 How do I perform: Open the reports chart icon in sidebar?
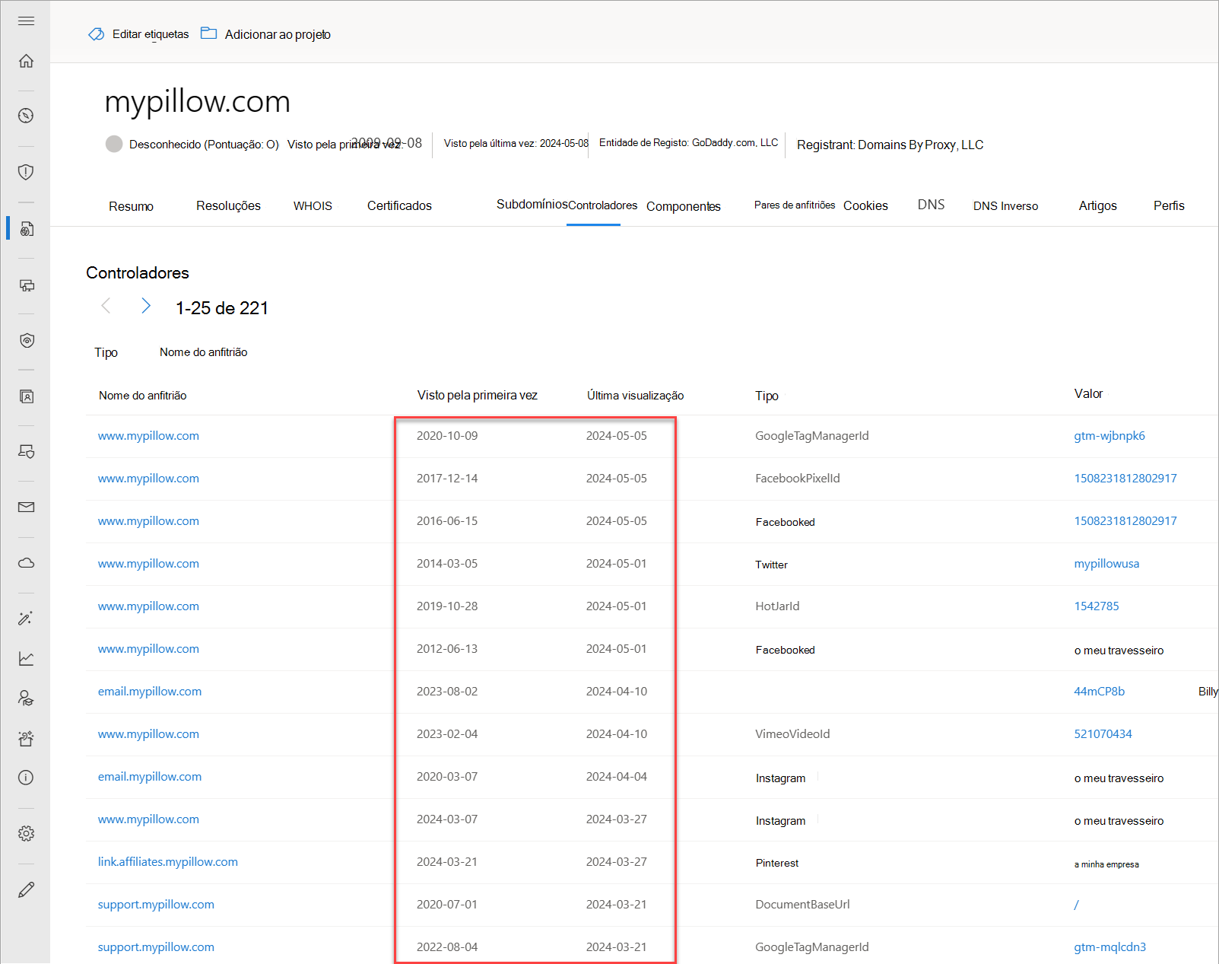(x=26, y=658)
